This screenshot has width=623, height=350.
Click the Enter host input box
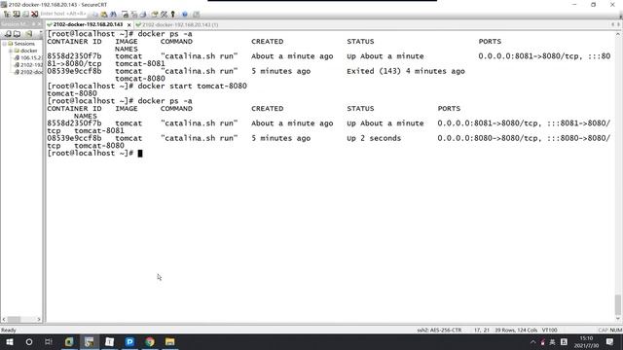[x=63, y=14]
